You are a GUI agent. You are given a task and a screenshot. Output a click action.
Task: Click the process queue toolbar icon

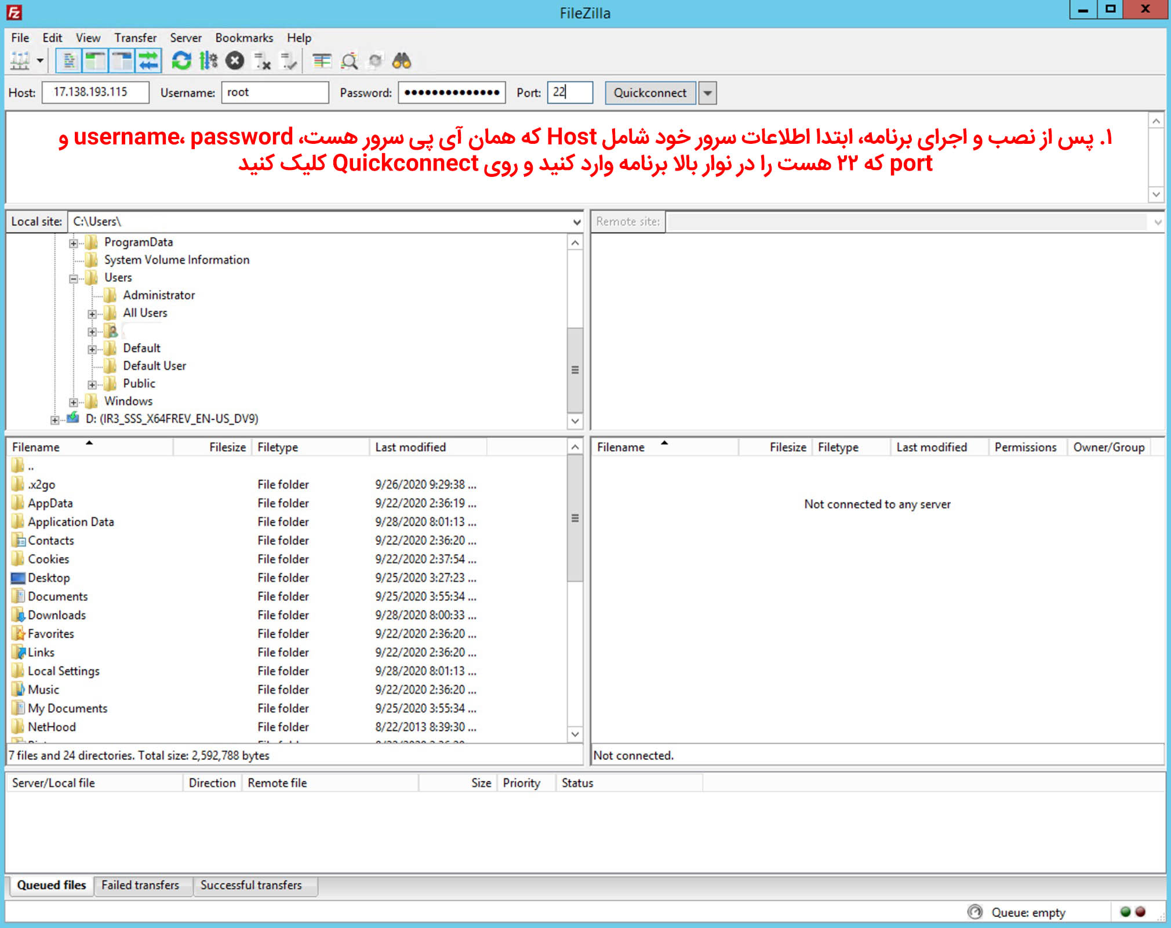point(208,60)
